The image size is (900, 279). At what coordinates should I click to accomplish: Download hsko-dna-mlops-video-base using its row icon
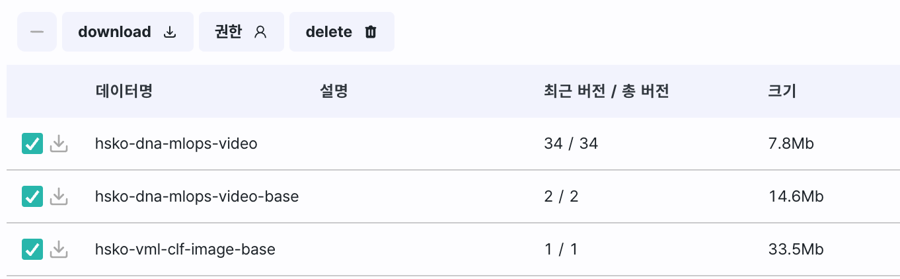tap(59, 196)
